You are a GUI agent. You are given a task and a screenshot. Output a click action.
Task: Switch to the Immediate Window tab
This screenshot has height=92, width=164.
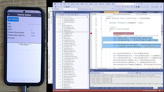click(148, 88)
